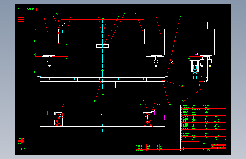Click the left section cutting arrow marked A
This screenshot has height=159, width=246.
coord(30,62)
